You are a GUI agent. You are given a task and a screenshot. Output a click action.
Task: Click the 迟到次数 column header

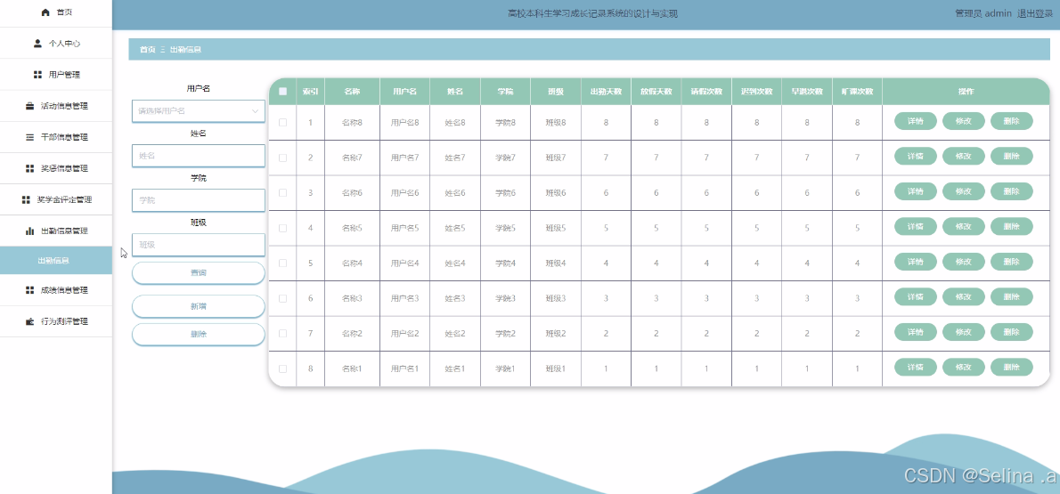(756, 91)
